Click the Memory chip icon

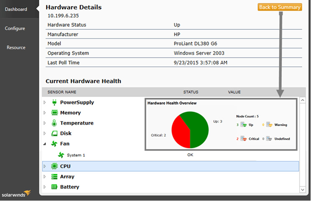[54, 112]
